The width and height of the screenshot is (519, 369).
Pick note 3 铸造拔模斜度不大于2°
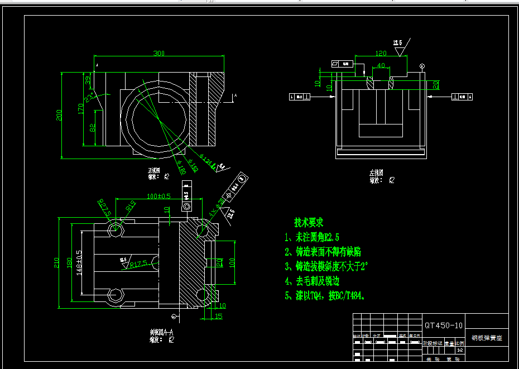(x=326, y=266)
